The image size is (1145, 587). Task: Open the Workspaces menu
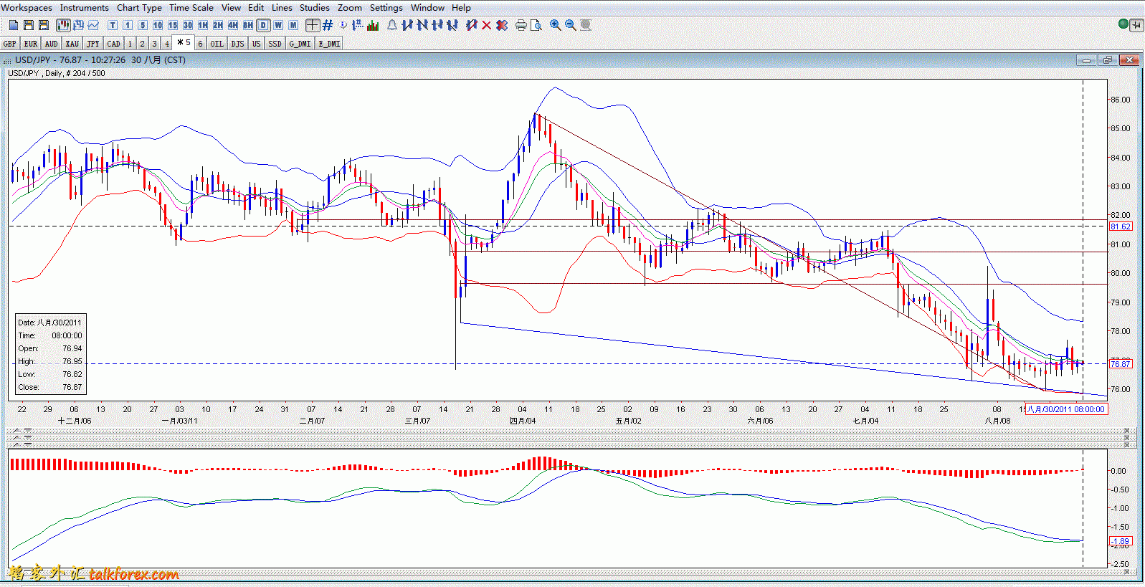[27, 8]
